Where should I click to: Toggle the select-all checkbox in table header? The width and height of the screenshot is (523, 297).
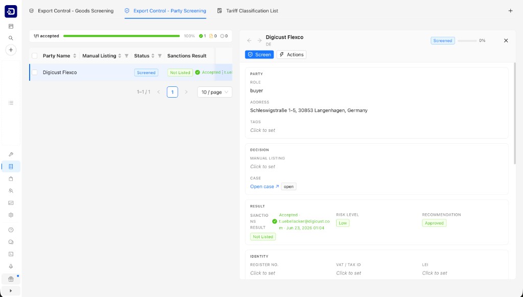coord(34,56)
